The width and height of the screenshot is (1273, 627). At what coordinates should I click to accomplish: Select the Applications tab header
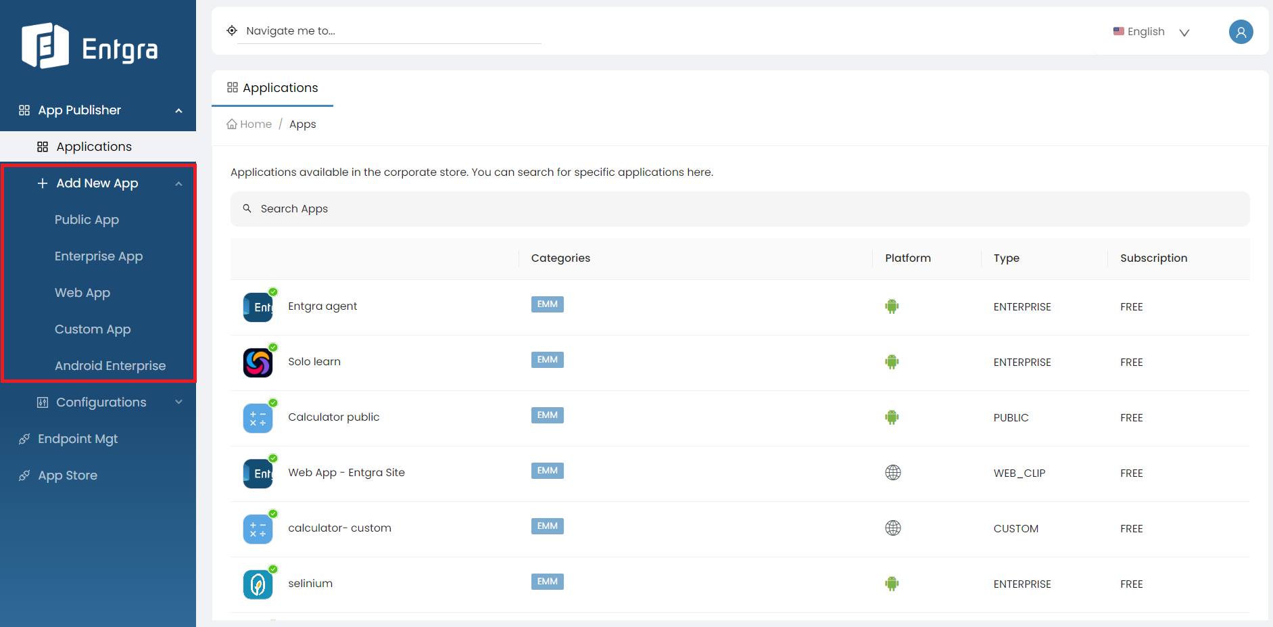tap(272, 88)
